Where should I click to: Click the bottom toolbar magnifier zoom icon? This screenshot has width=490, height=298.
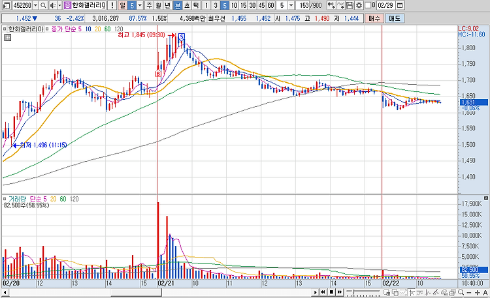point(461,292)
